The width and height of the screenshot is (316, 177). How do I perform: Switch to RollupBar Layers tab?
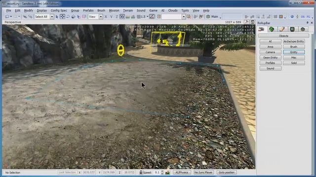[303, 29]
